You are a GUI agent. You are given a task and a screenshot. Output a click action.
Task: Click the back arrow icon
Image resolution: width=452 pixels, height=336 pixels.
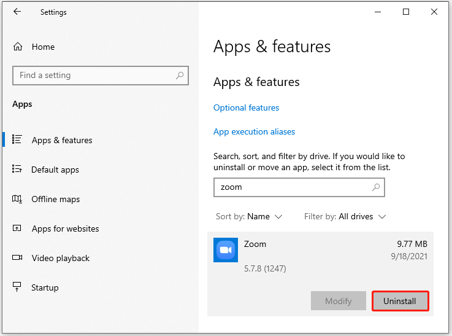17,12
